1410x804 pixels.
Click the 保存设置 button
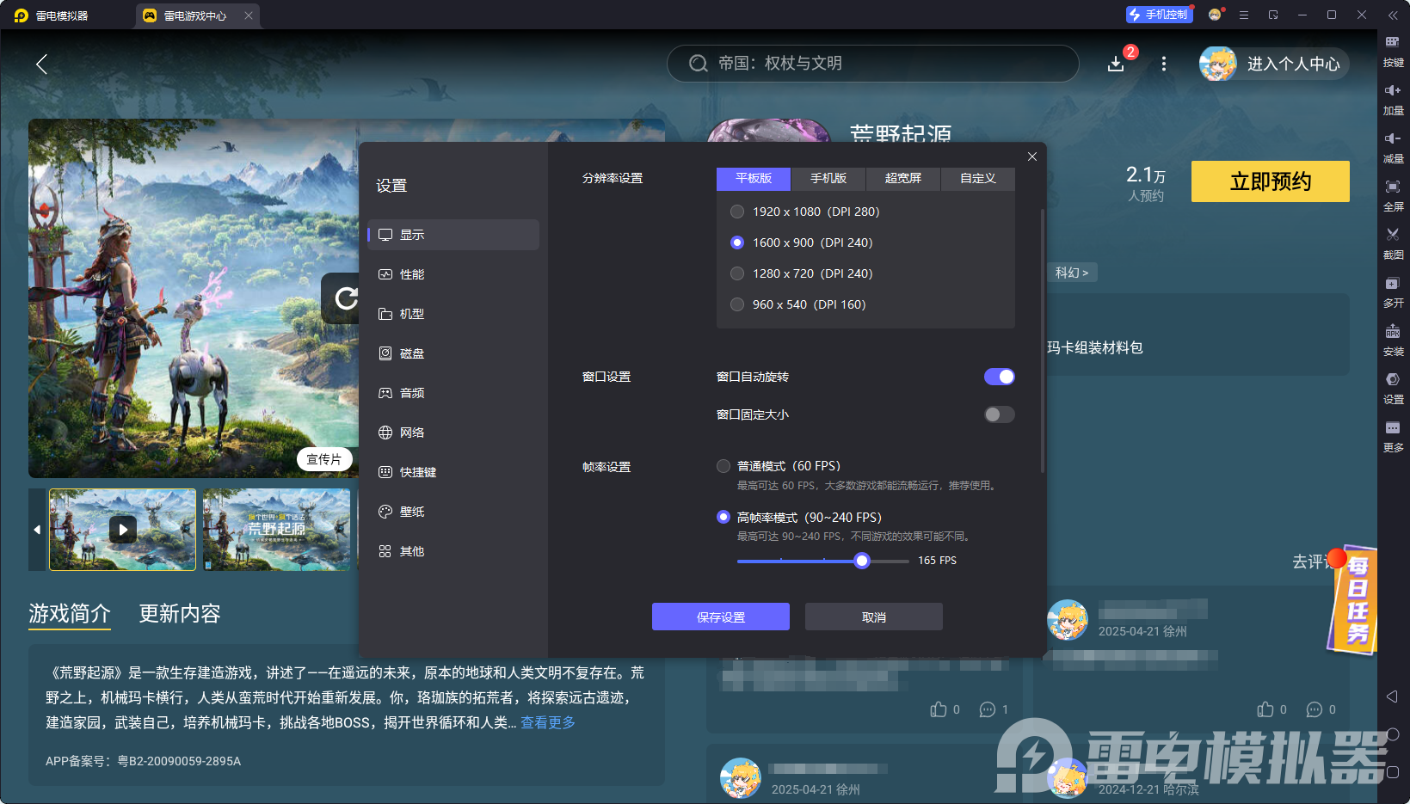[720, 617]
